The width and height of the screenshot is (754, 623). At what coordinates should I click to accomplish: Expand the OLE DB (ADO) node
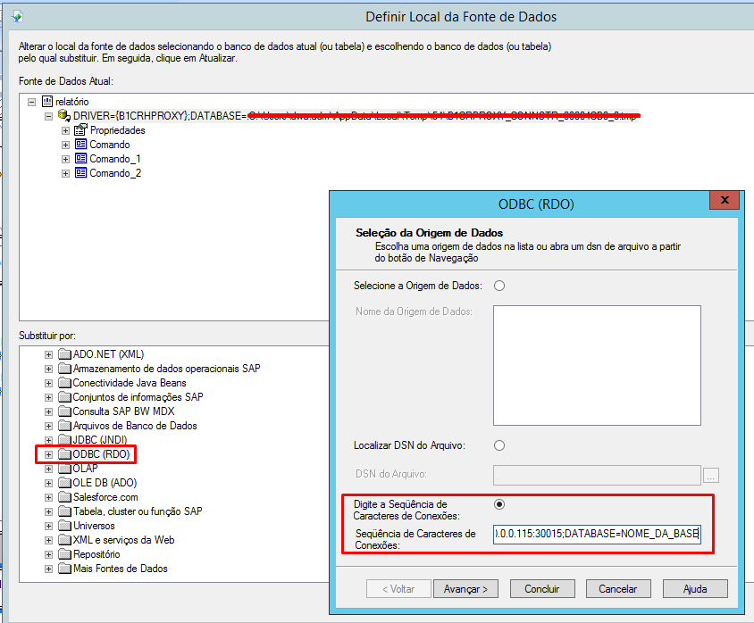[50, 483]
